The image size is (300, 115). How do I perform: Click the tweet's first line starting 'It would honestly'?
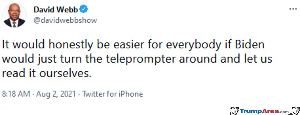[x=133, y=45]
